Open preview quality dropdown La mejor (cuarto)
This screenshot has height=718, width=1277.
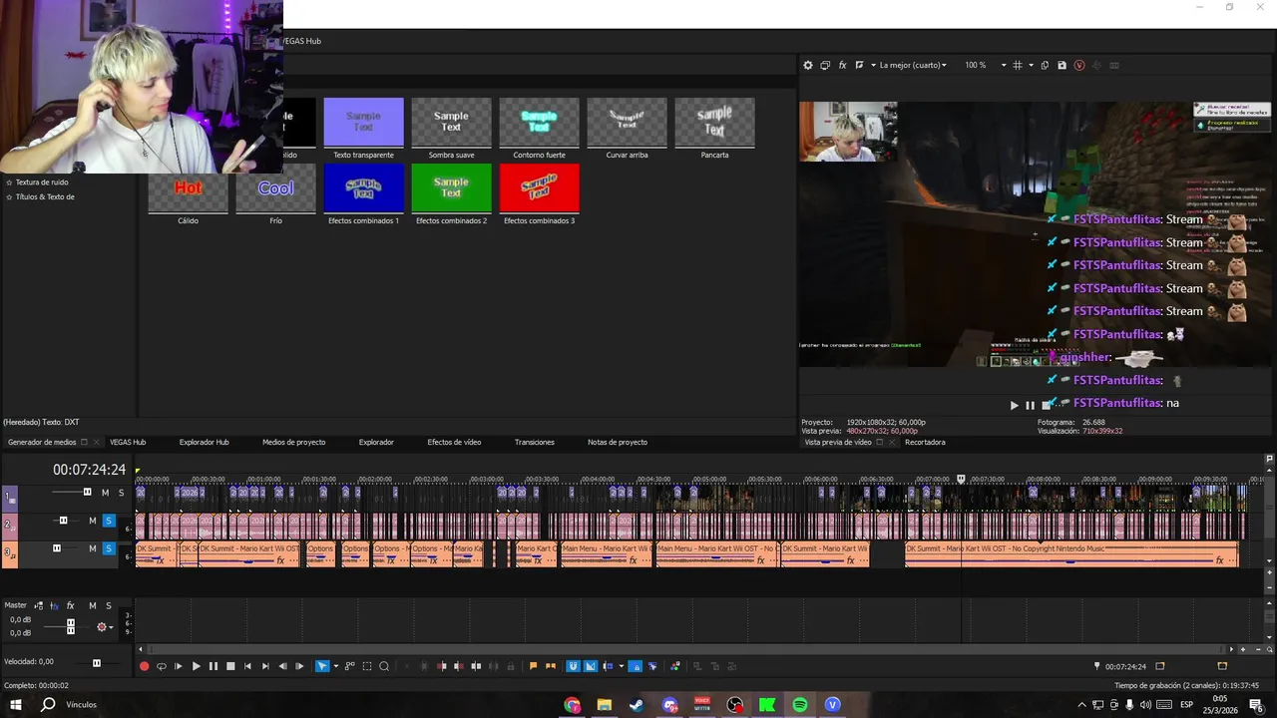pos(913,65)
